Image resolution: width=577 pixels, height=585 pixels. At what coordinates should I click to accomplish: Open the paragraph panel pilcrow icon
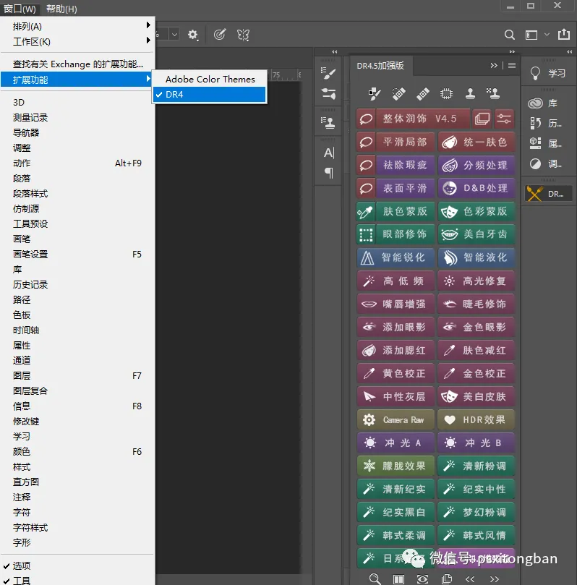coord(328,172)
